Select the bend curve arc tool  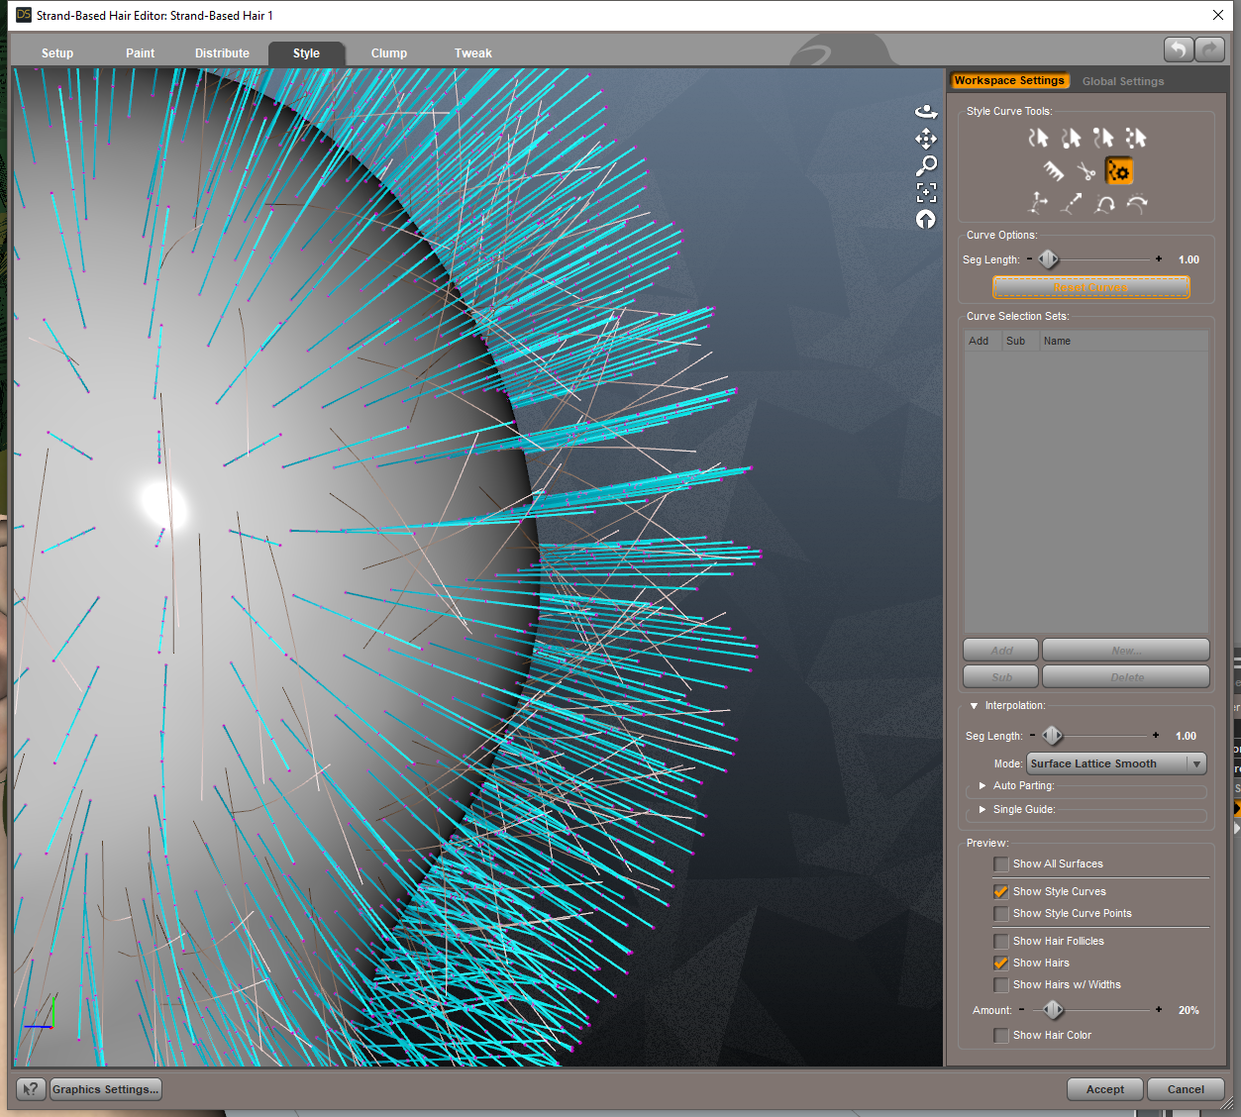coord(1137,203)
